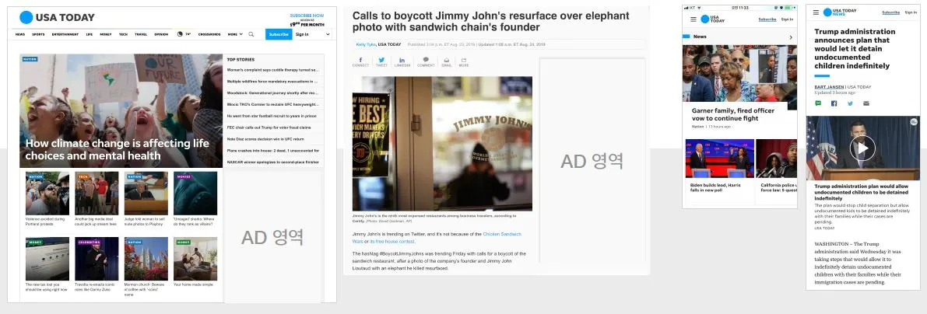Open Mormon church coffee story thumbnail

146,259
